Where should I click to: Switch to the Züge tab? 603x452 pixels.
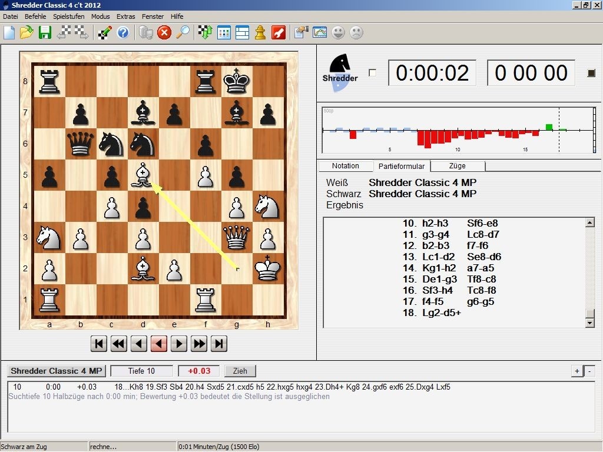click(x=457, y=166)
